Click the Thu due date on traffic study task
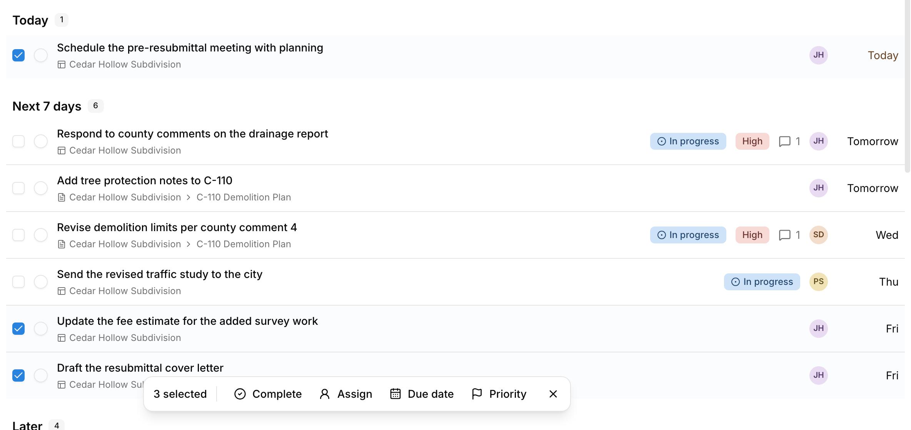 pyautogui.click(x=889, y=282)
